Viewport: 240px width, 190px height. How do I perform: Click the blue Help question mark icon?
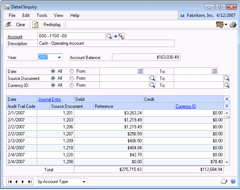233,181
